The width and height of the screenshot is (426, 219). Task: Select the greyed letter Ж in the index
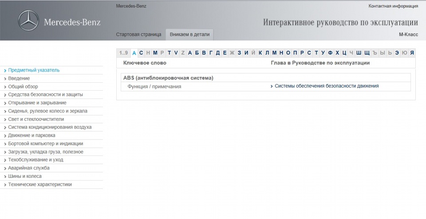(x=232, y=53)
